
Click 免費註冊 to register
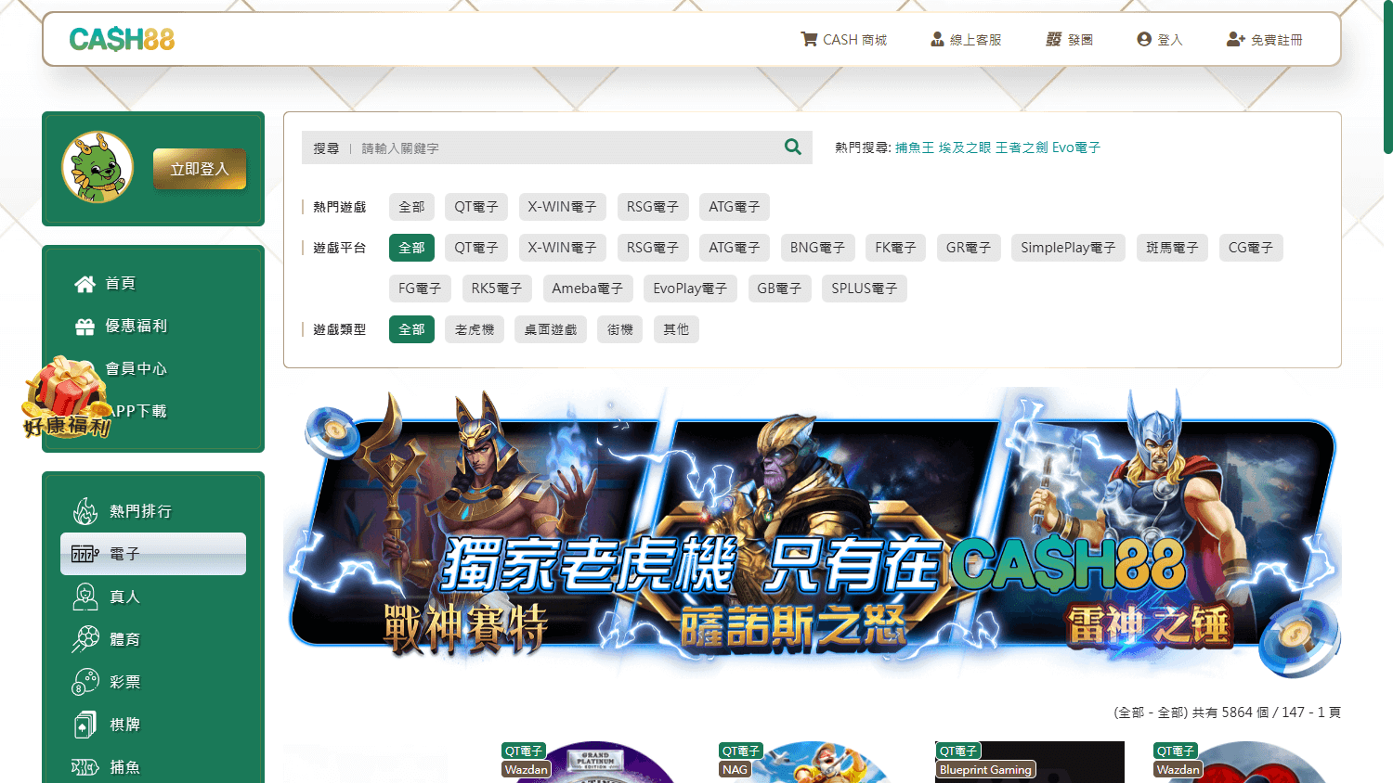click(x=1264, y=40)
